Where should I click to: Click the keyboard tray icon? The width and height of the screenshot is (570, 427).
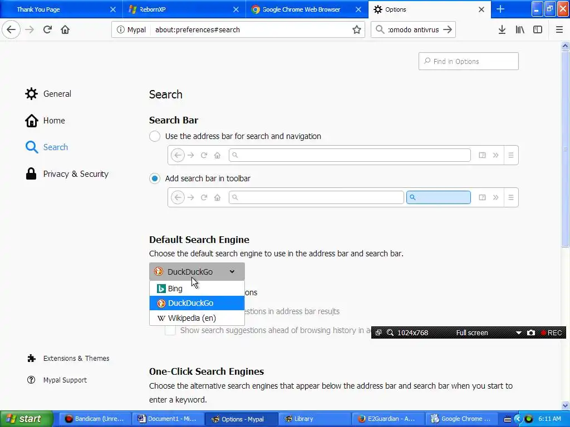[508, 419]
